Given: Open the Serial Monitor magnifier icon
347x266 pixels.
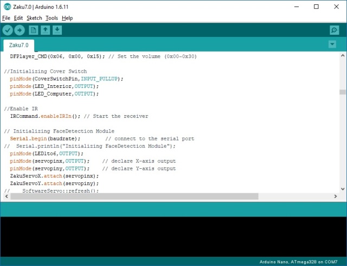Looking at the screenshot, I should pyautogui.click(x=334, y=30).
